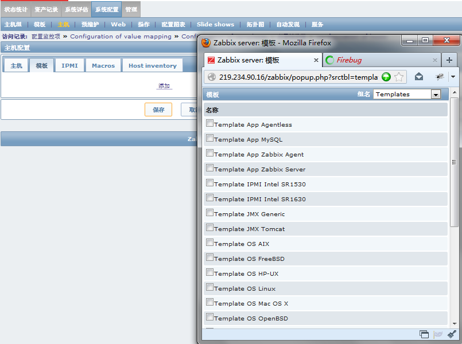This screenshot has height=344, width=462.
Task: Check Template OS AIX
Action: click(x=209, y=243)
